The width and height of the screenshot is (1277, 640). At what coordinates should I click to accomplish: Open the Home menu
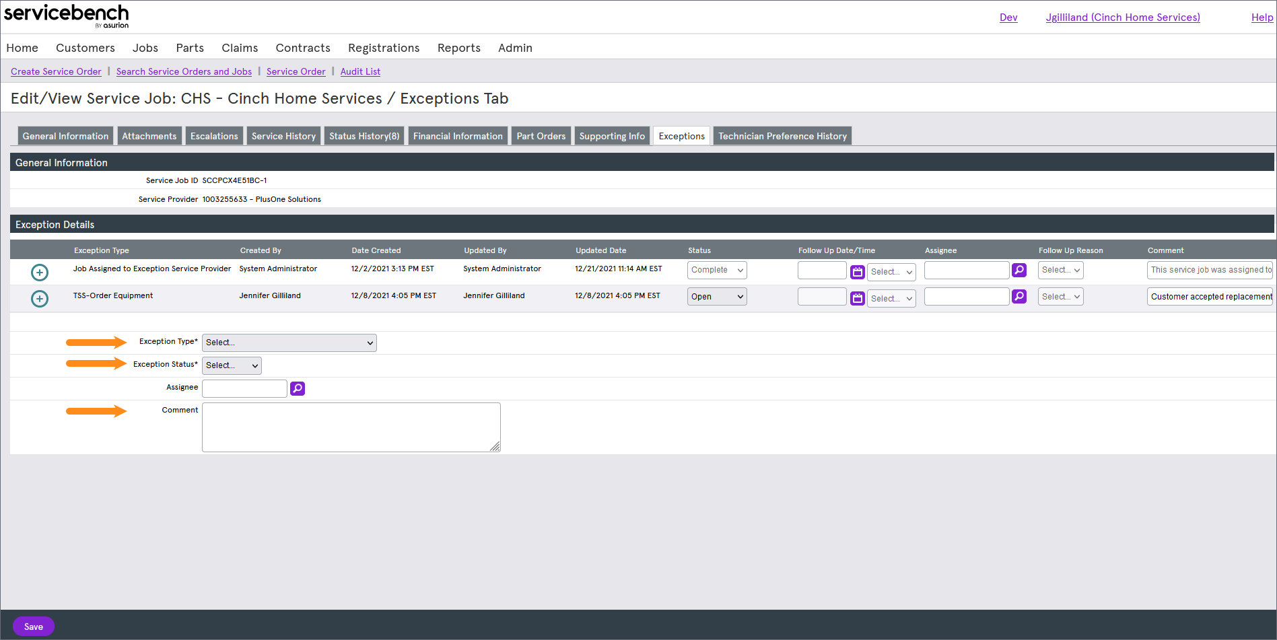click(22, 48)
